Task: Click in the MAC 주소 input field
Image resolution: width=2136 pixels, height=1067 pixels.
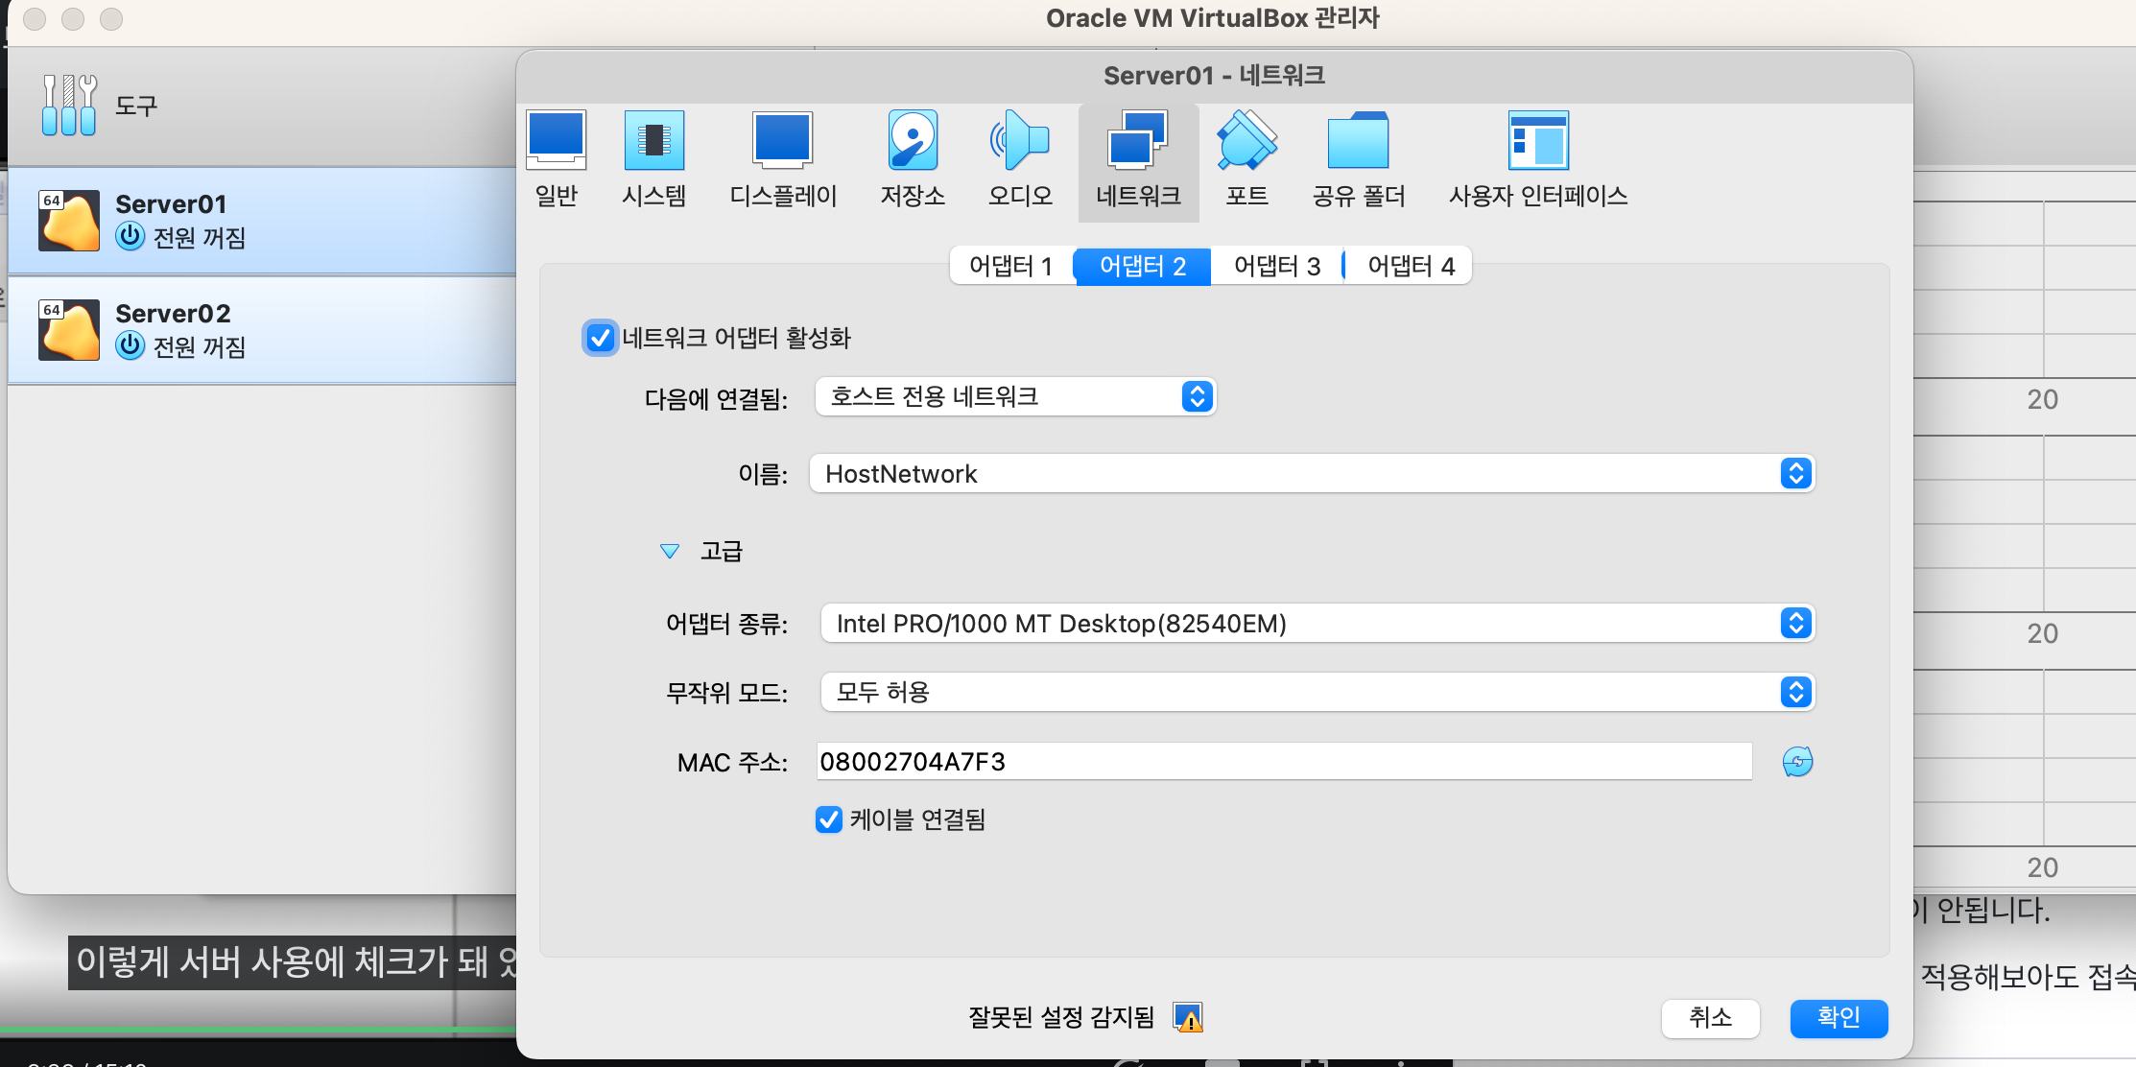Action: click(x=1282, y=762)
